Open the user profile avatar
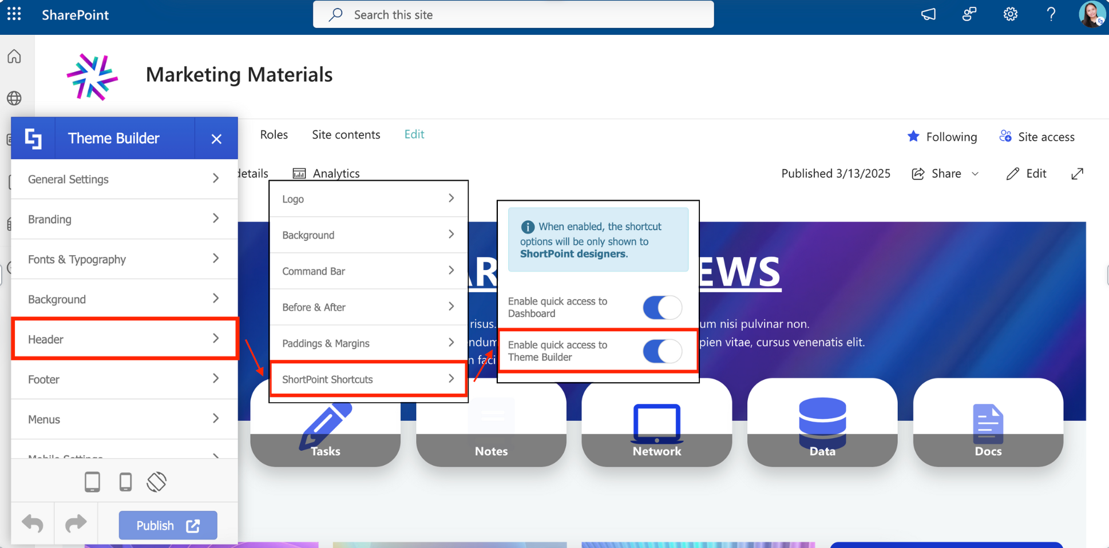 click(1091, 14)
